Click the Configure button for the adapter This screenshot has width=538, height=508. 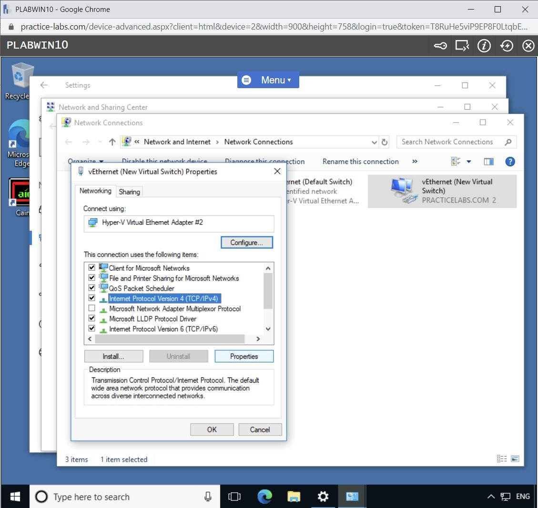(246, 242)
